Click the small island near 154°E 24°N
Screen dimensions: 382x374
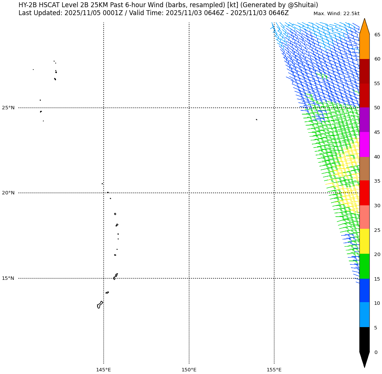pos(256,119)
